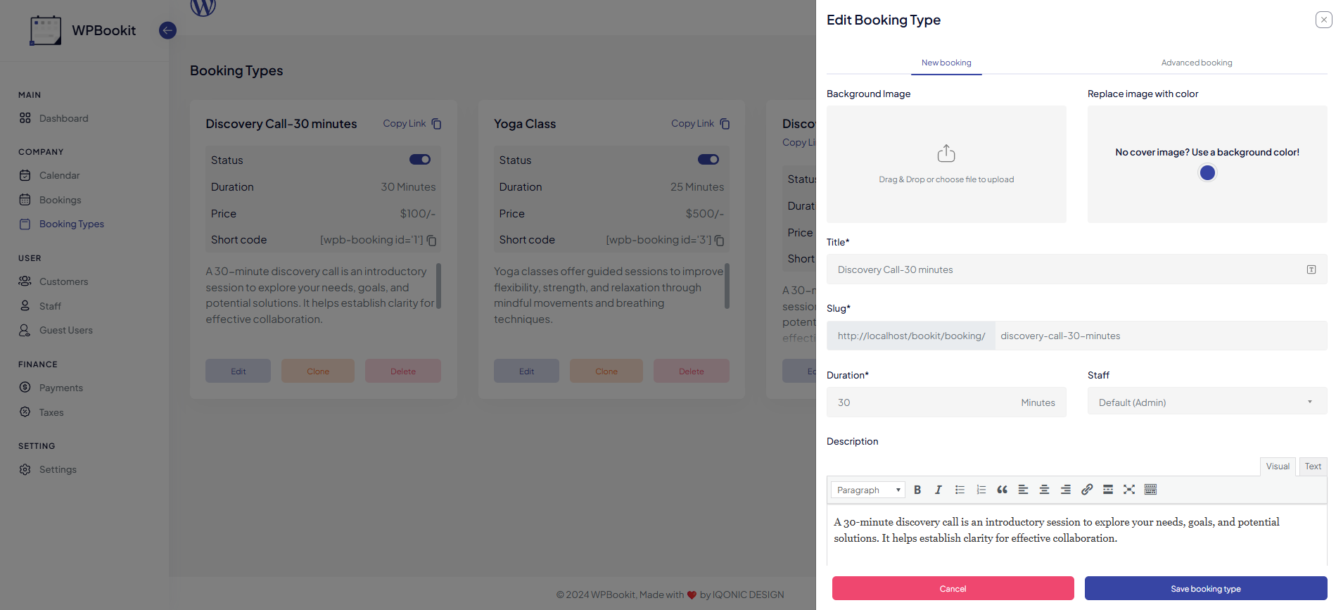The width and height of the screenshot is (1336, 610).
Task: Insert a numbered list in the description
Action: click(x=981, y=490)
